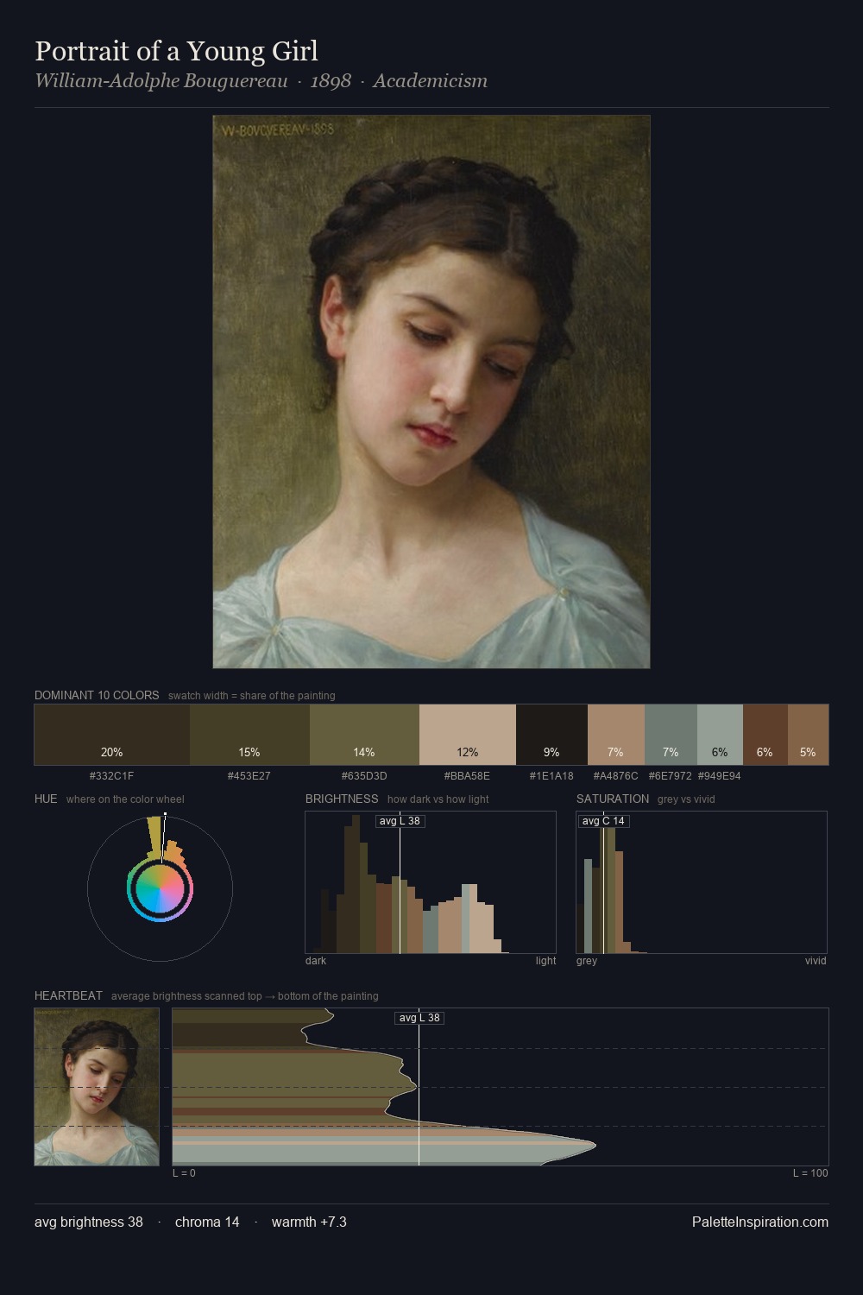This screenshot has height=1295, width=863.
Task: Click artist name 'William-Adolphe Bouguereau'
Action: 161,81
